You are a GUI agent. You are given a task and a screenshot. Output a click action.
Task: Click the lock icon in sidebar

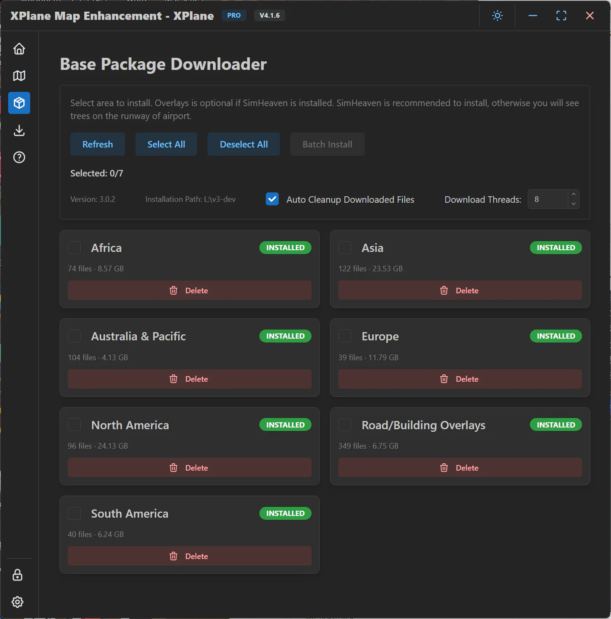[x=18, y=575]
